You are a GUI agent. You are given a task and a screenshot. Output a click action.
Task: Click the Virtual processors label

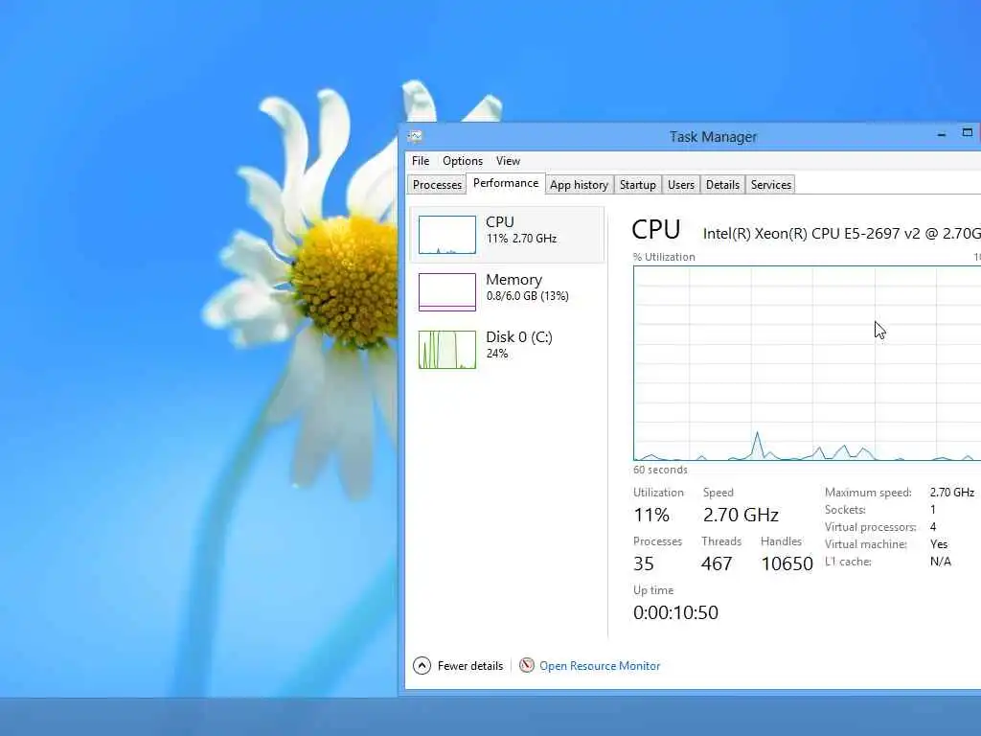tap(870, 527)
